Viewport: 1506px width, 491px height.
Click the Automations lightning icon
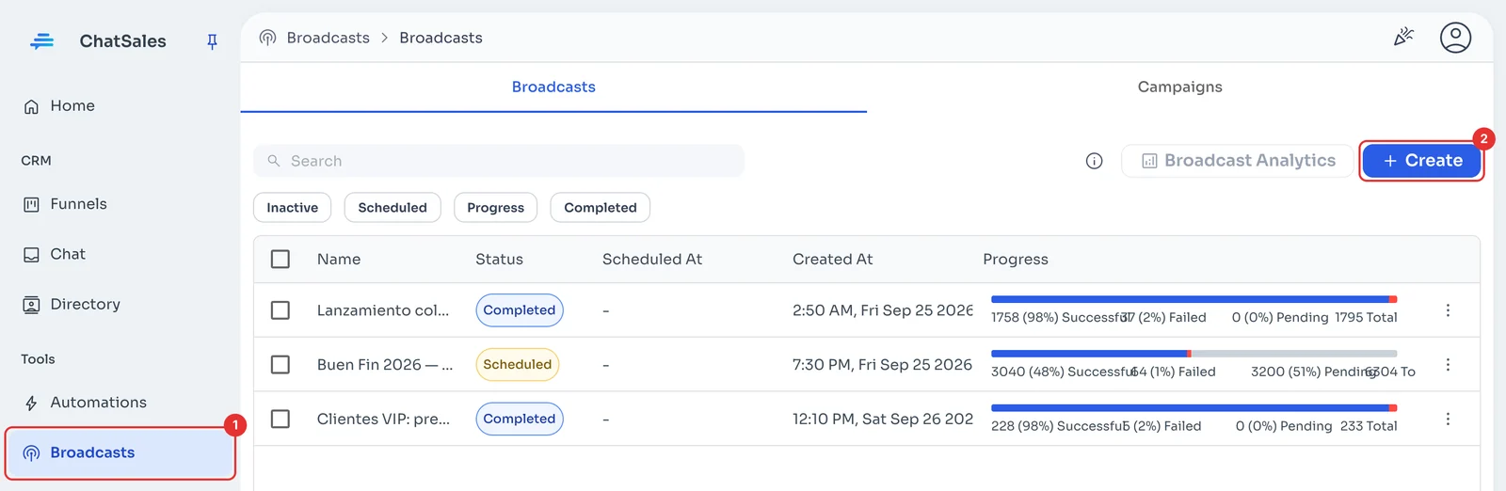click(31, 403)
